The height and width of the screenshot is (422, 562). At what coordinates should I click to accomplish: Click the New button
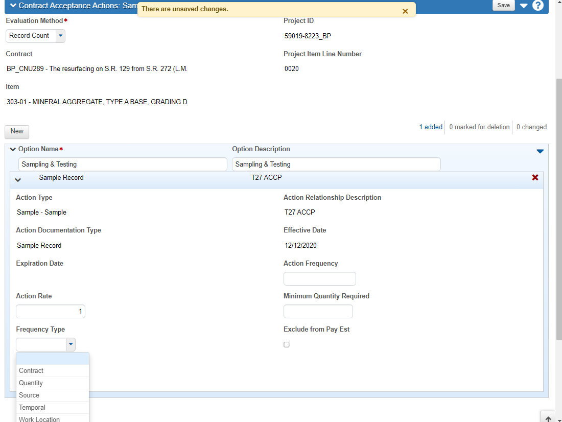(17, 132)
